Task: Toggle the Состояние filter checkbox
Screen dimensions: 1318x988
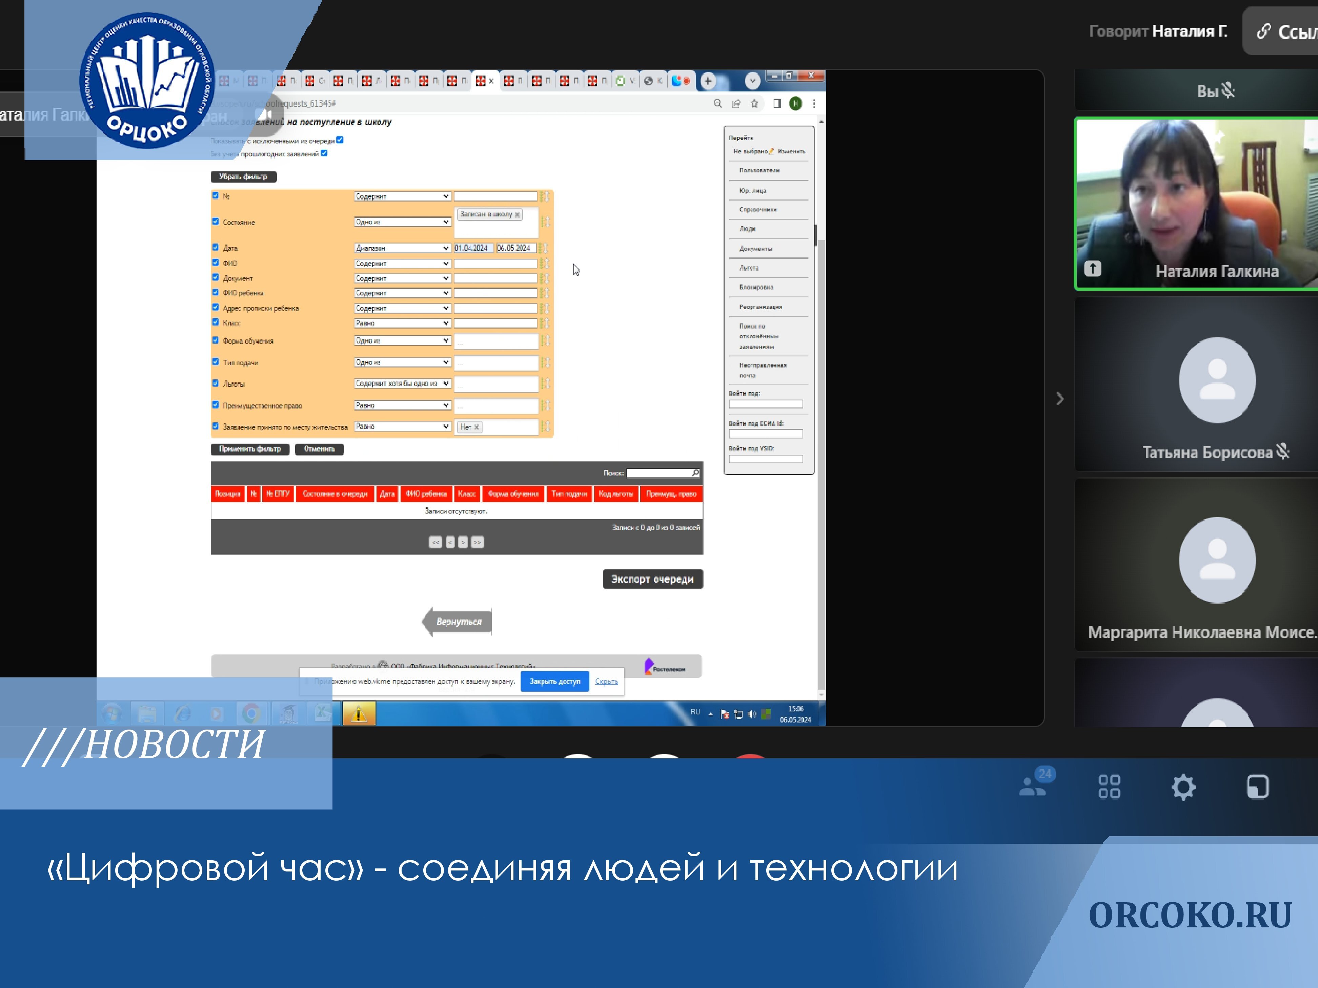Action: tap(216, 222)
